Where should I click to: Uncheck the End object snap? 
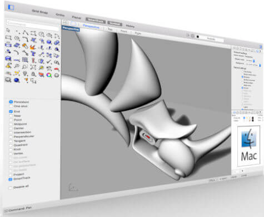(x=11, y=111)
